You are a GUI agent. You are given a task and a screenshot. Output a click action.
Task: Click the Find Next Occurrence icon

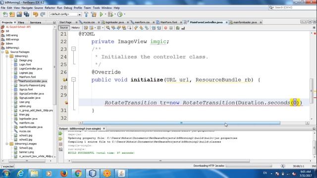point(118,28)
